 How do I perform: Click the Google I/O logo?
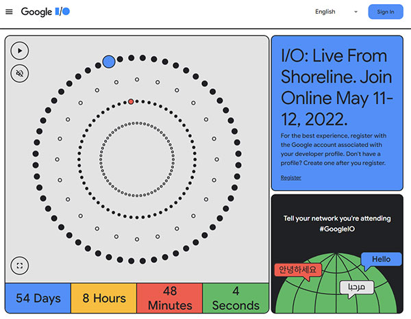(45, 12)
